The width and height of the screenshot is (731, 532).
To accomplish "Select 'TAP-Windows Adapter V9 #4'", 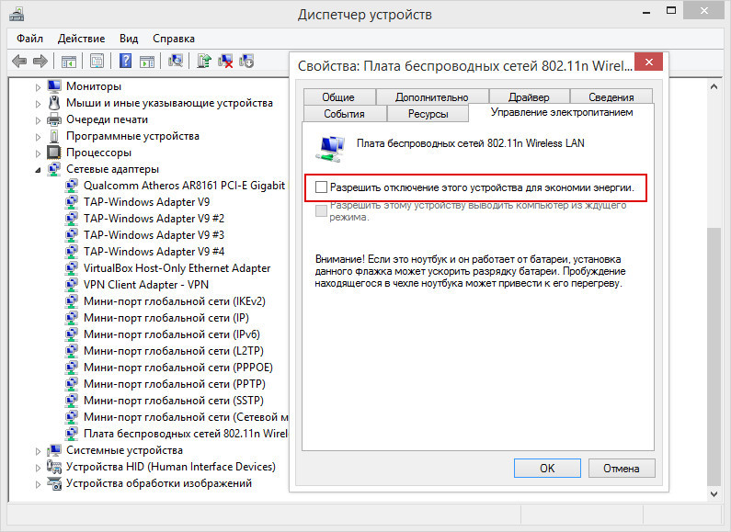I will (154, 252).
